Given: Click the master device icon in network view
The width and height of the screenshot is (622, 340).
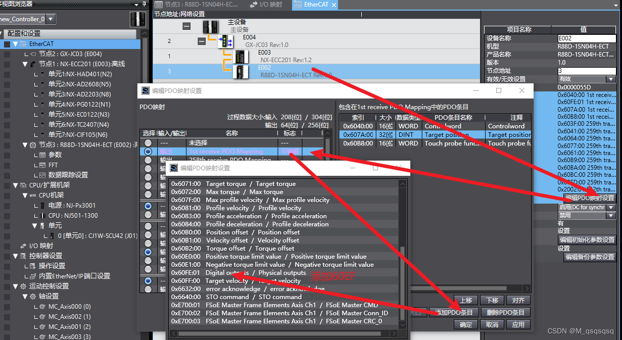Looking at the screenshot, I should (210, 26).
